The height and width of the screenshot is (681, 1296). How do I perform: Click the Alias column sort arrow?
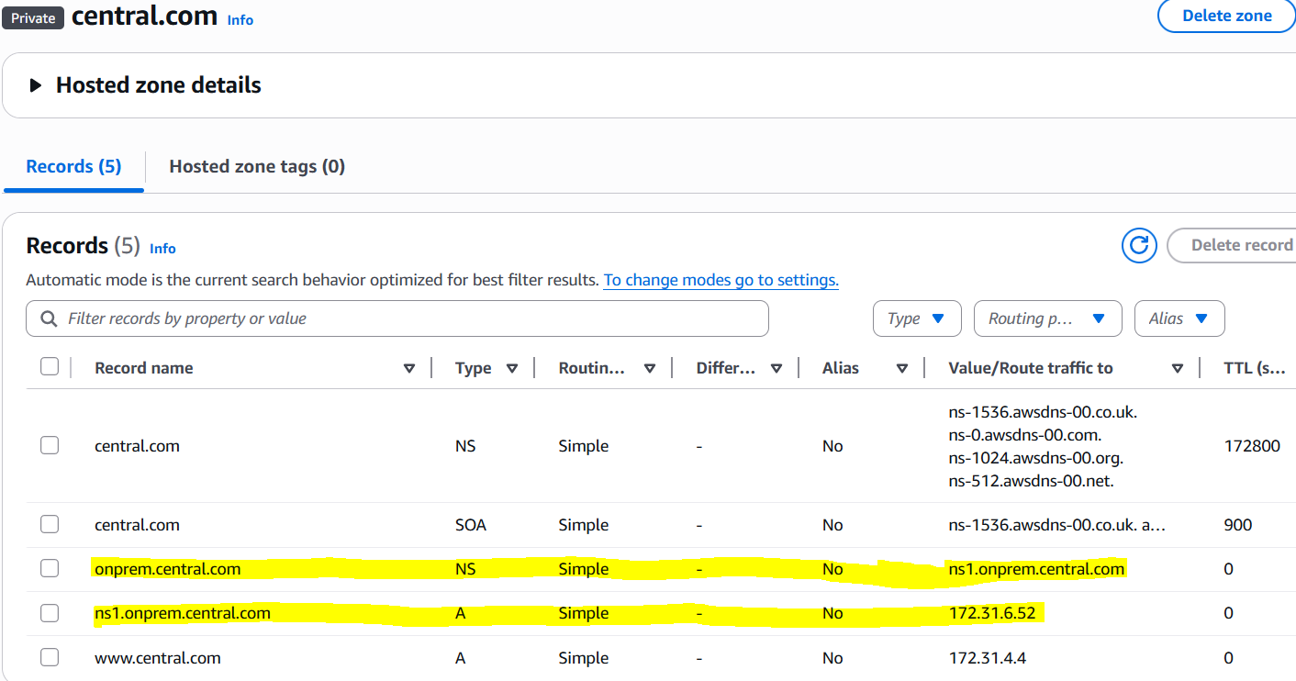coord(902,368)
